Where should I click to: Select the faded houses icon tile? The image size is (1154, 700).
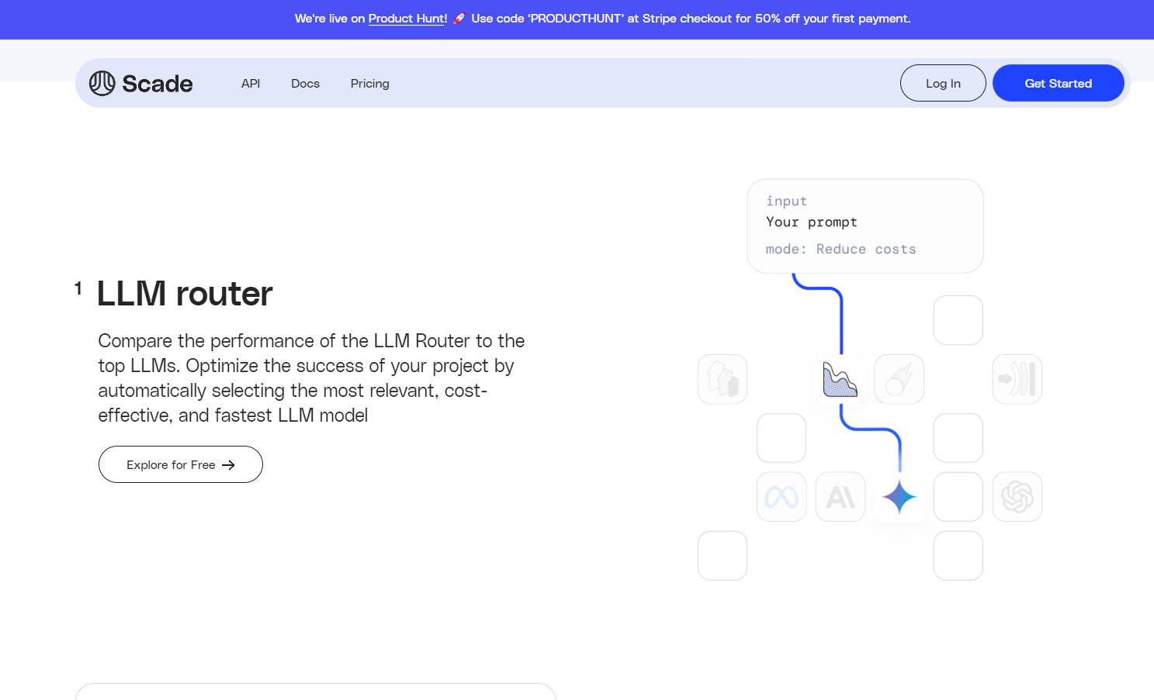722,379
